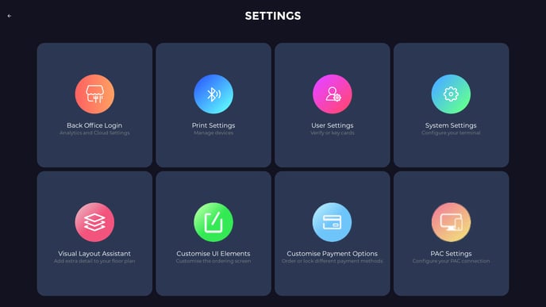Open the 'Customise Payment Options' label
The width and height of the screenshot is (546, 307).
click(x=333, y=253)
